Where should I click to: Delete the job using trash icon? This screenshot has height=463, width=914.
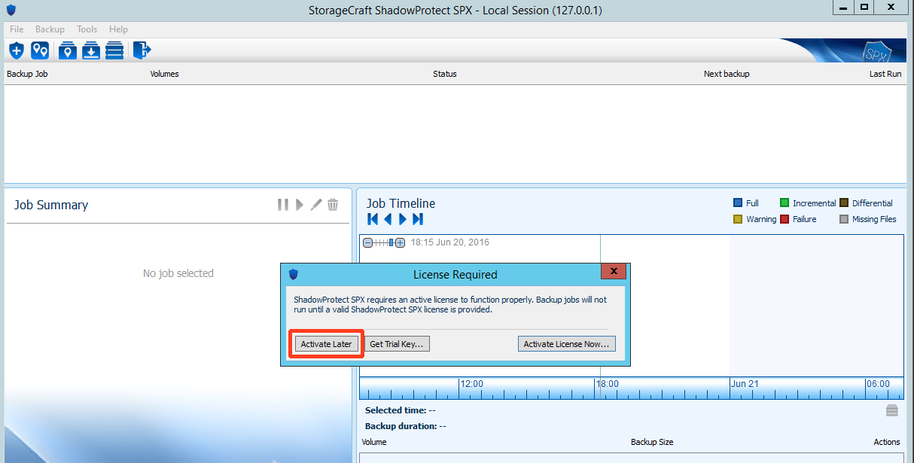[x=333, y=204]
